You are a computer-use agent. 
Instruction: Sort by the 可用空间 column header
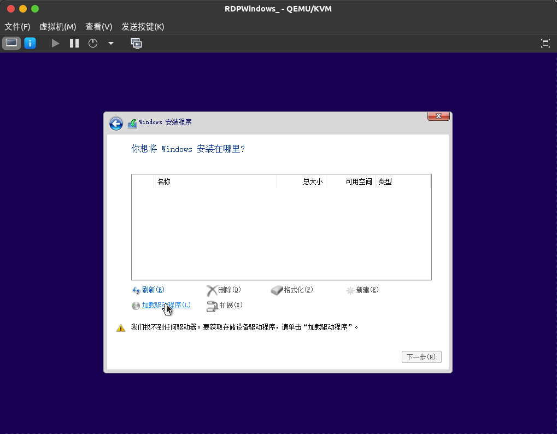[350, 181]
